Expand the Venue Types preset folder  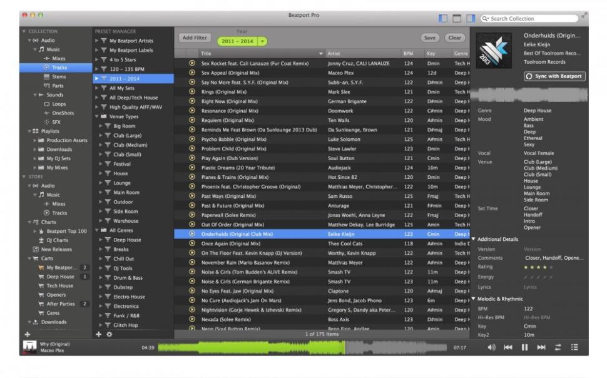click(96, 116)
